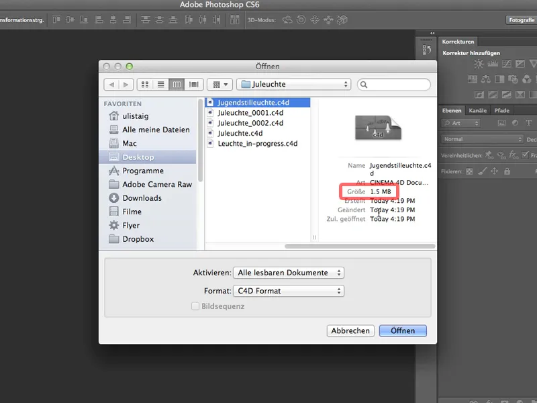Click the Scale 3D object mode icon
Screen dimensions: 537x403
click(342, 20)
